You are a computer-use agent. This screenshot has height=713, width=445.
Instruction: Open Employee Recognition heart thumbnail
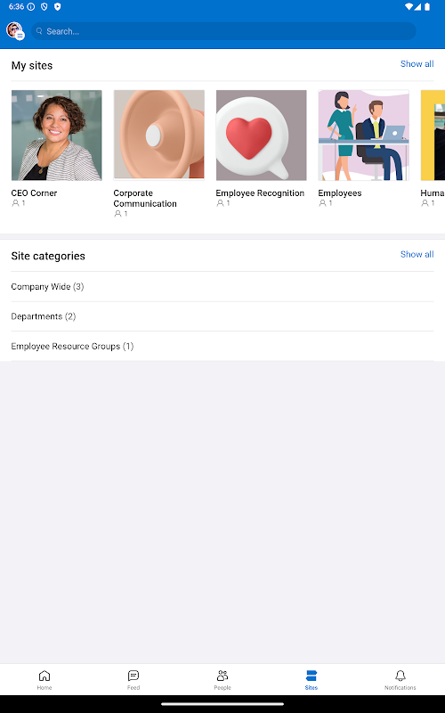tap(261, 135)
